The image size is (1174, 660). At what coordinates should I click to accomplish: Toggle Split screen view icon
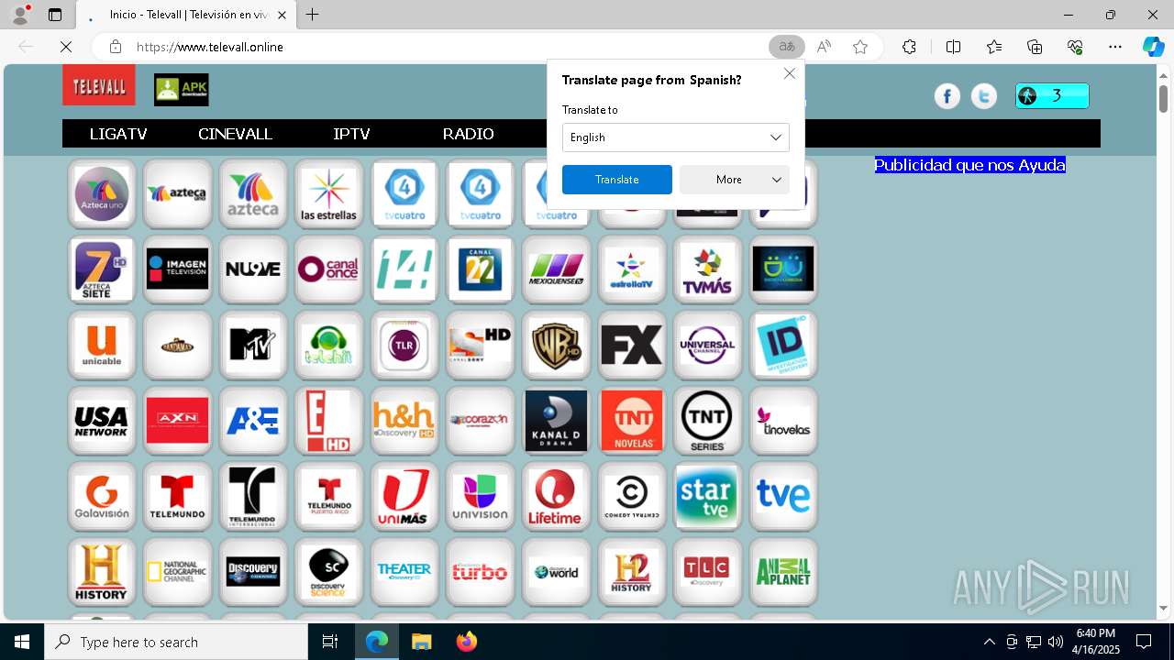point(953,47)
